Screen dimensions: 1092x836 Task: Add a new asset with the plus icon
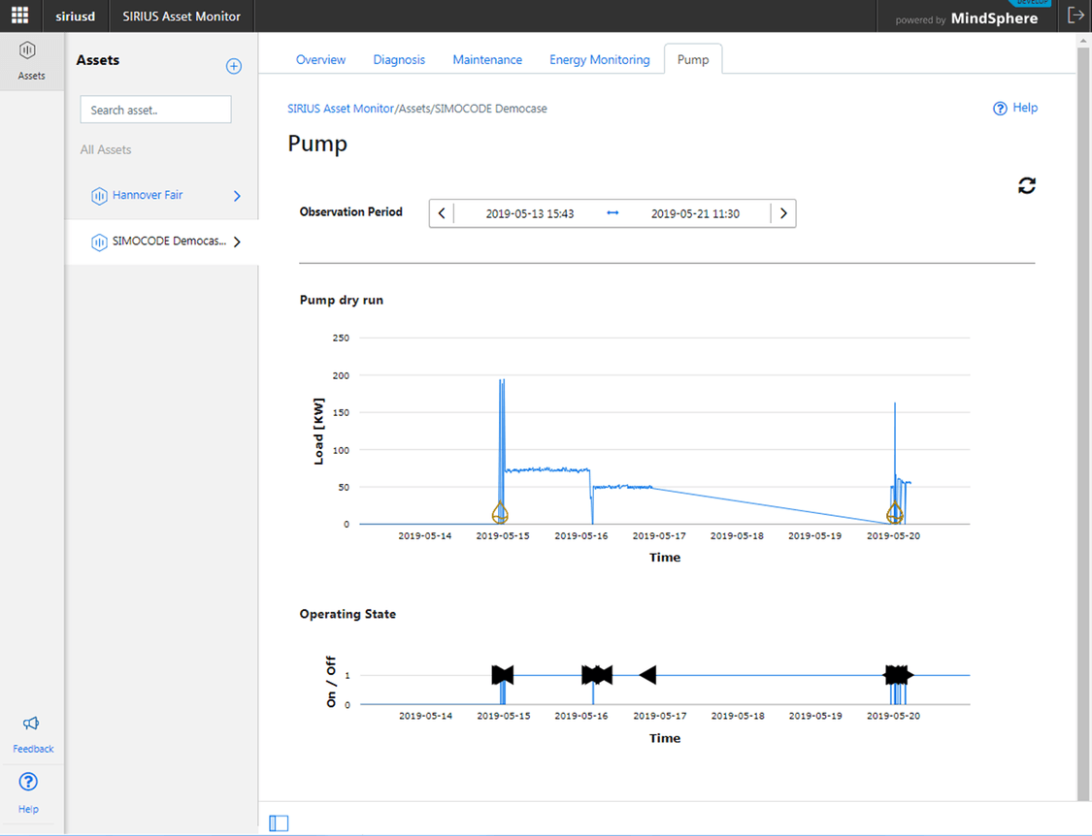coord(234,66)
